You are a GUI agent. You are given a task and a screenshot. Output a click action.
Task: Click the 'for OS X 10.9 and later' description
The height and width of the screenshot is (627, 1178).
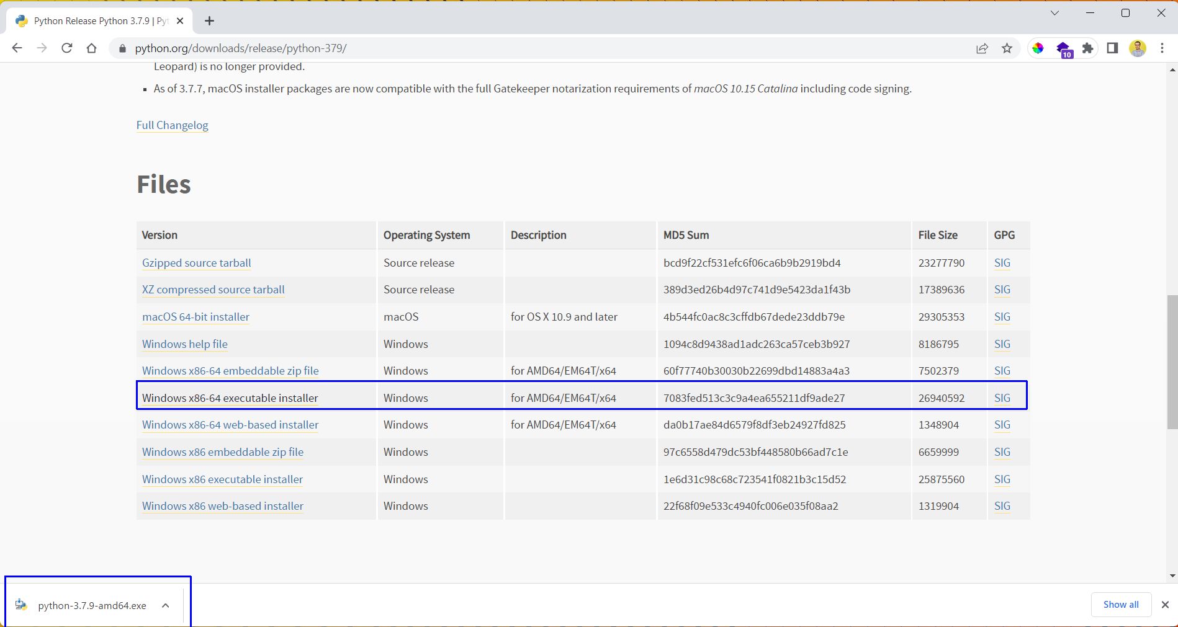click(x=564, y=317)
